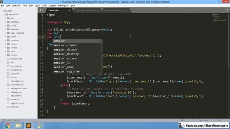Open the Selection menu
The image size is (230, 129).
(16, 6)
